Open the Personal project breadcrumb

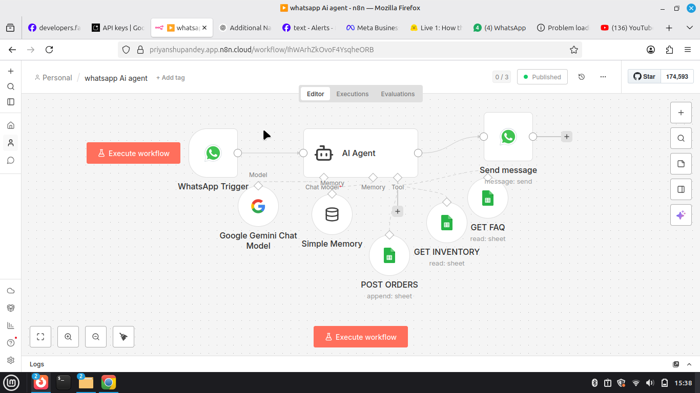(x=53, y=78)
